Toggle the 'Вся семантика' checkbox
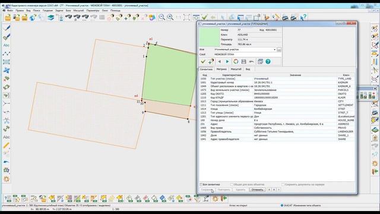This screenshot has width=380, height=214. coord(201,185)
